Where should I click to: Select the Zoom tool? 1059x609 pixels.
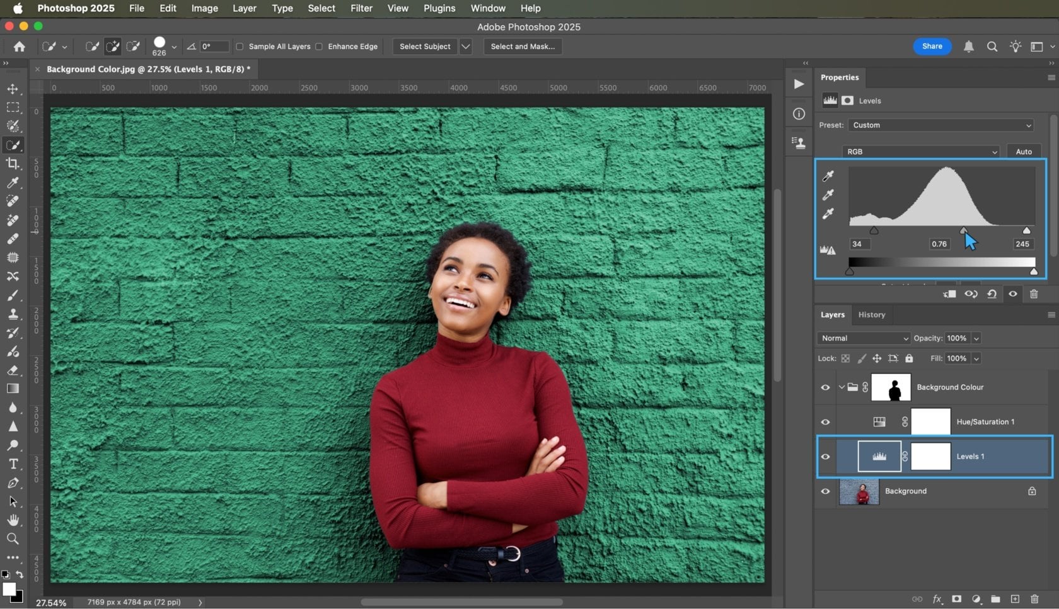pos(13,538)
